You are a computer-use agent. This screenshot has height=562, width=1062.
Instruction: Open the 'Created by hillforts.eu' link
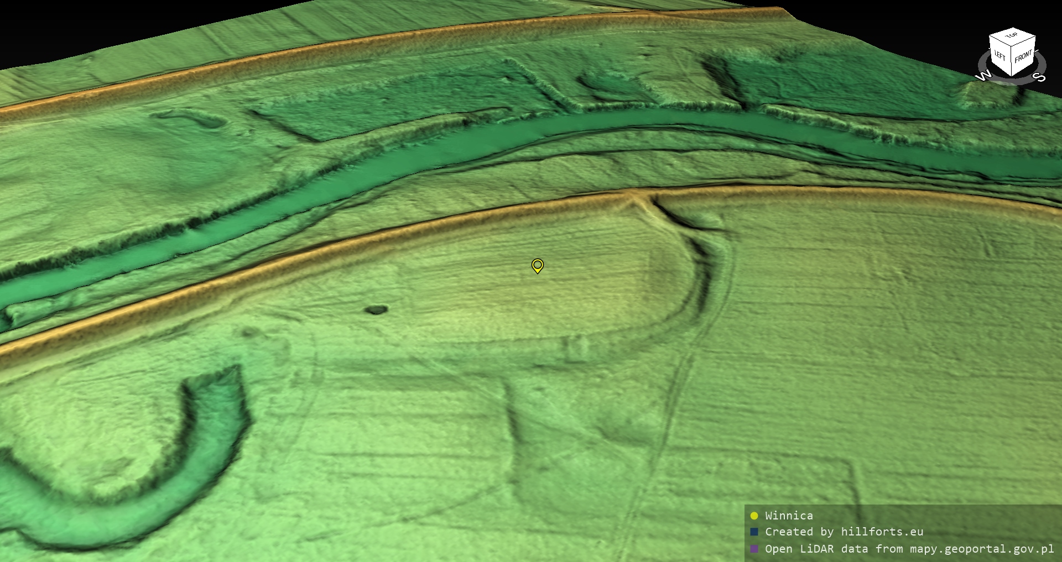click(844, 532)
